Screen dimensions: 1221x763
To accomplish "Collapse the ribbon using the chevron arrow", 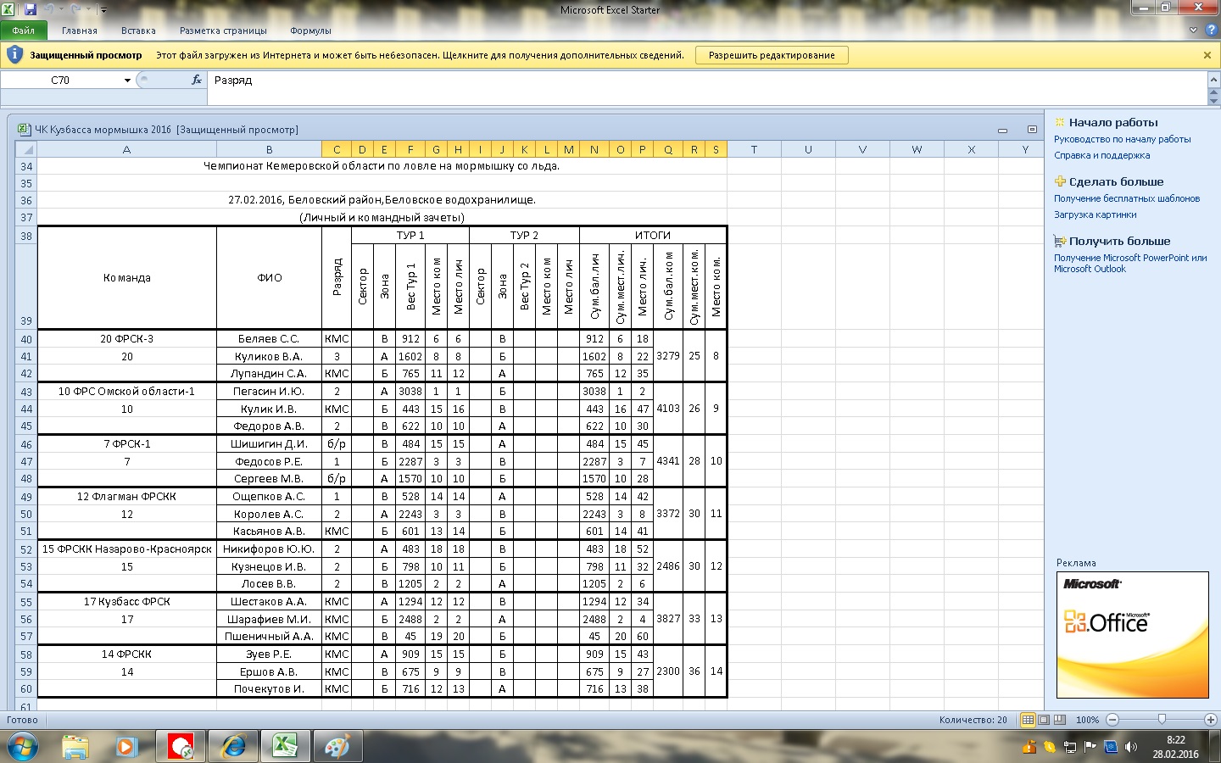I will pos(1194,31).
